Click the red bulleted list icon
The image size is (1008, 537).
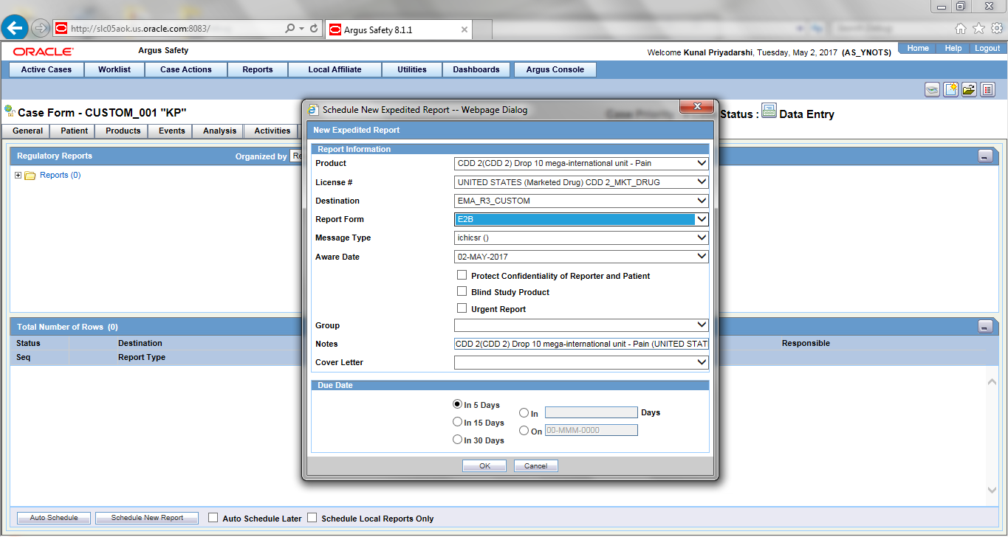(988, 89)
